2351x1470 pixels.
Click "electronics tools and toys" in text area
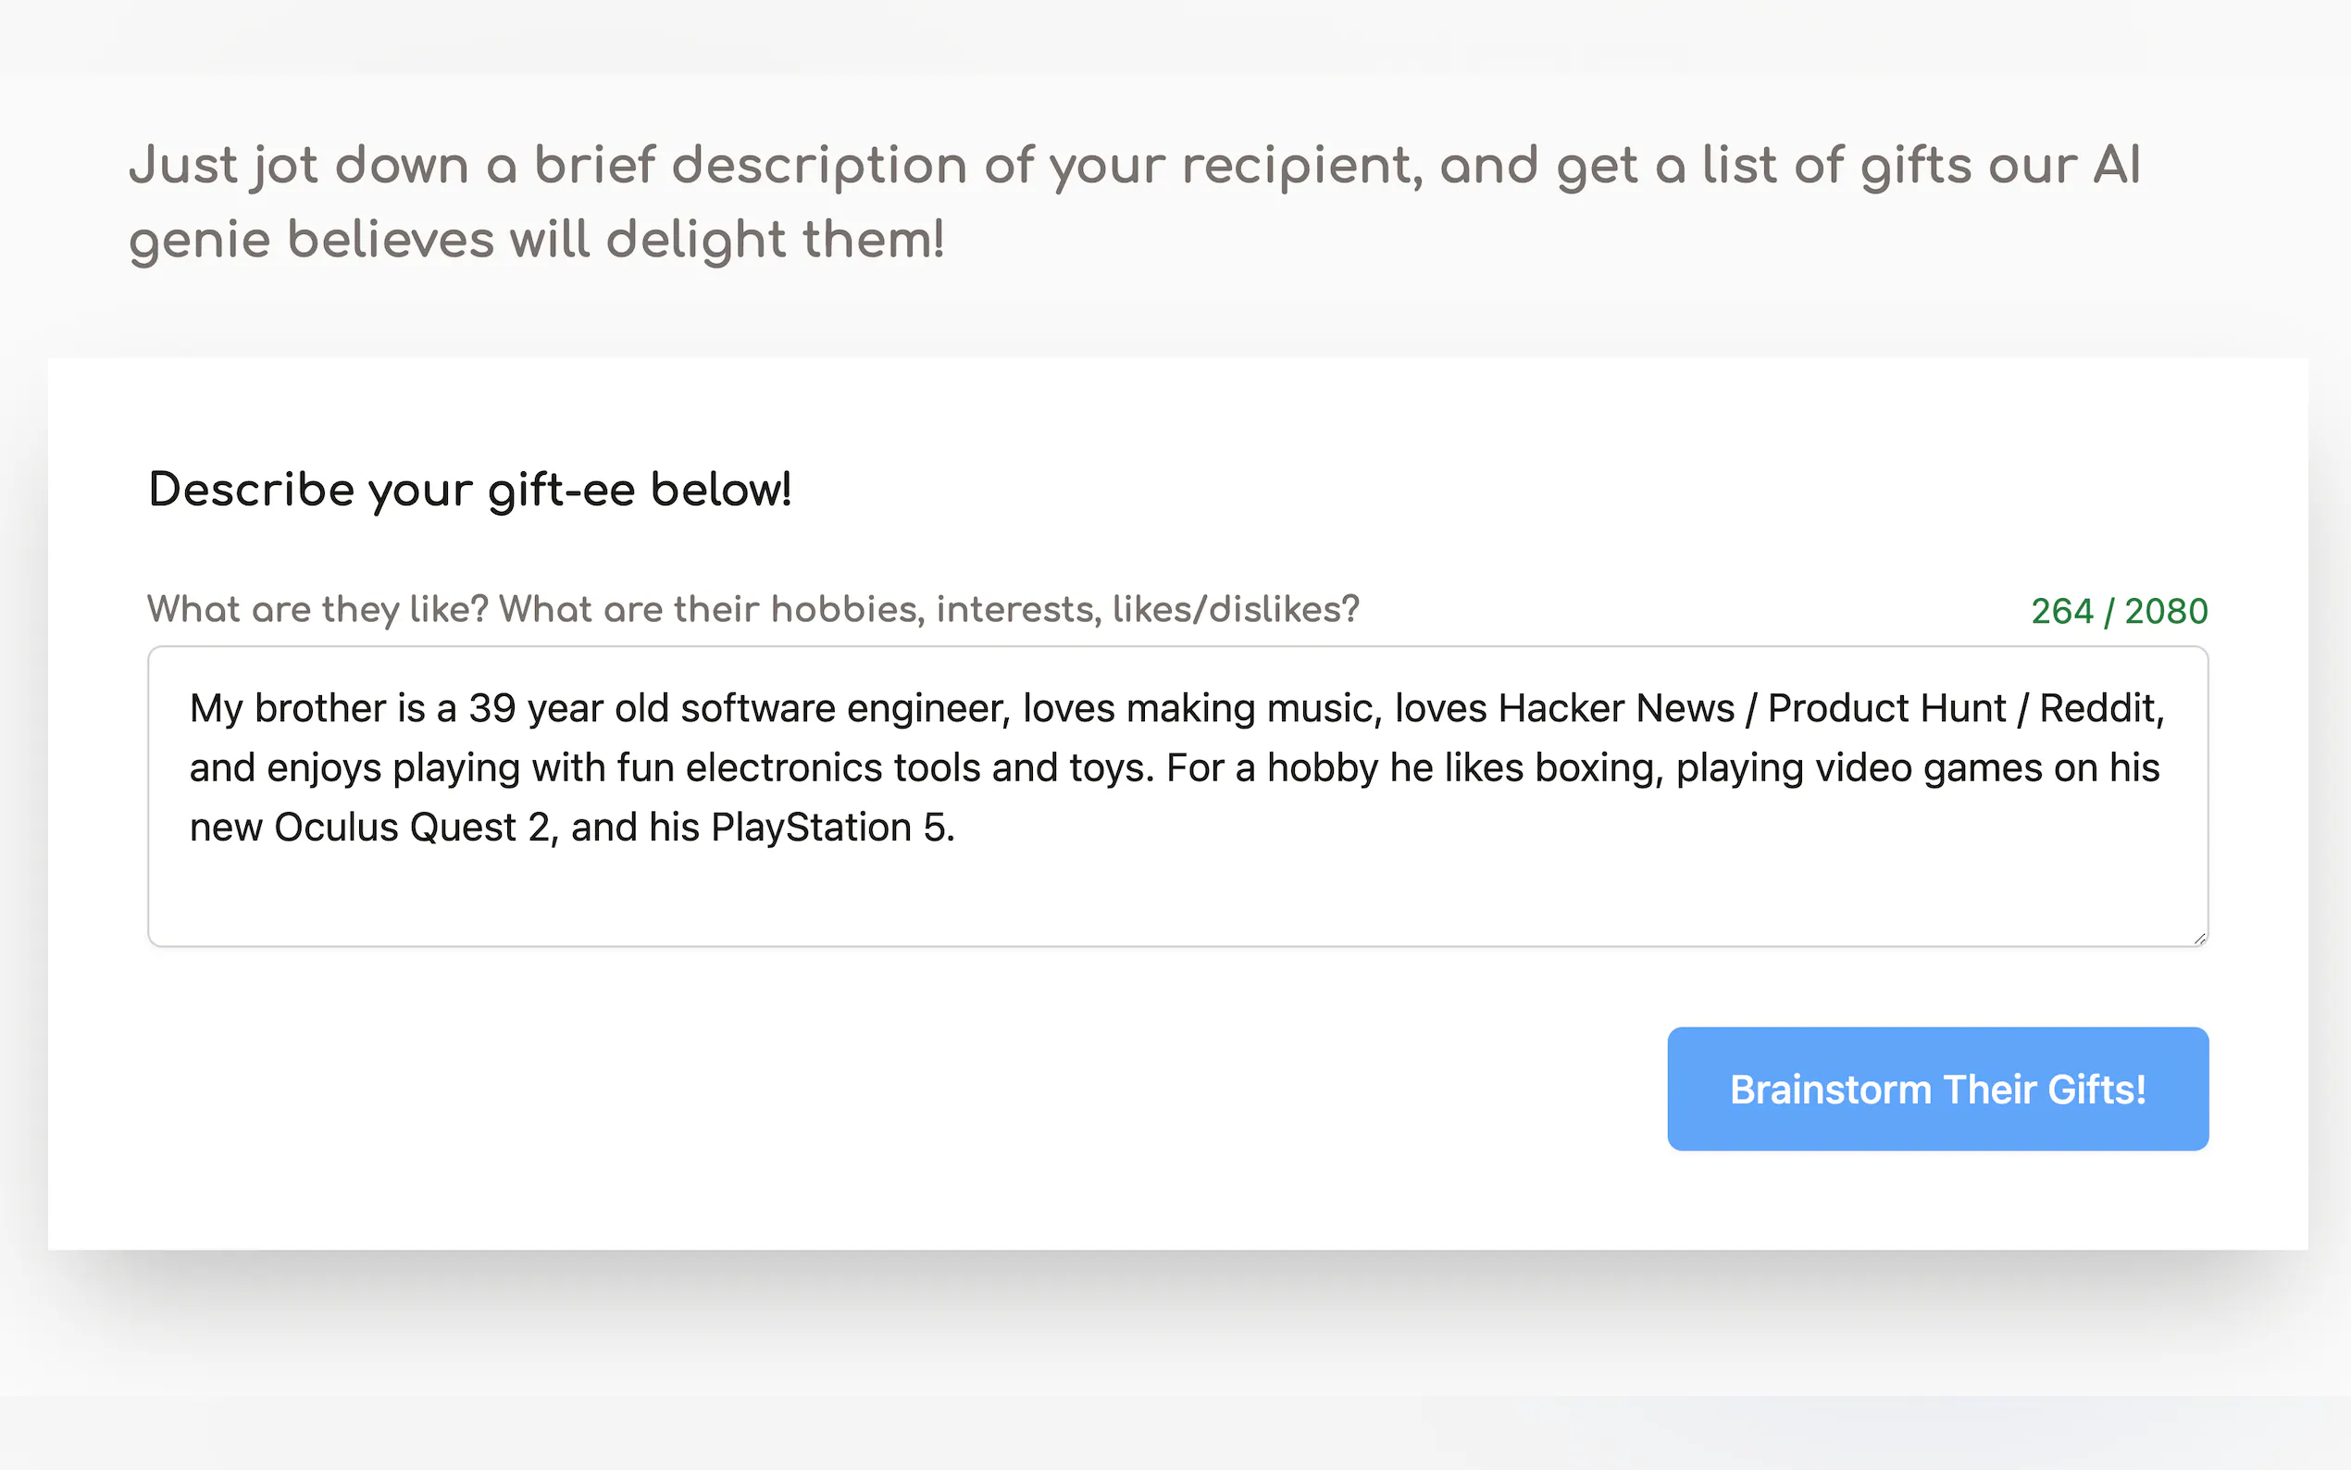coord(918,768)
